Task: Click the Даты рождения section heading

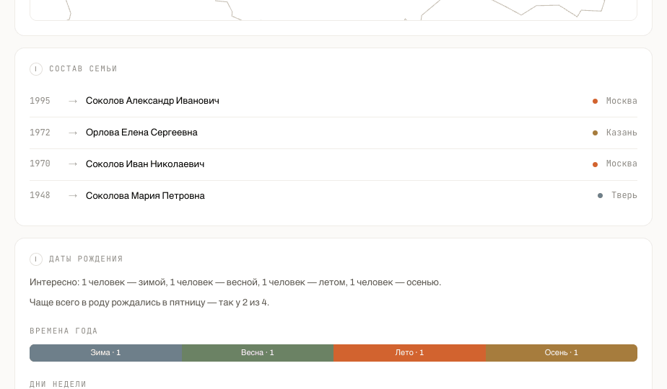Action: (86, 259)
